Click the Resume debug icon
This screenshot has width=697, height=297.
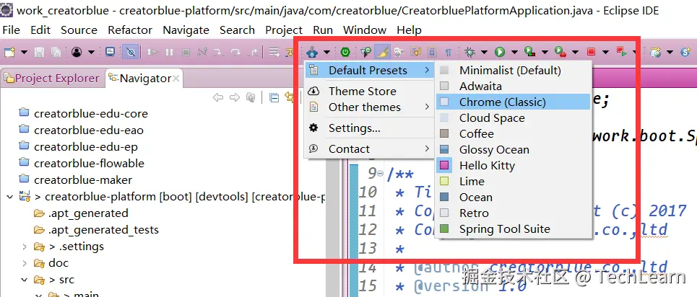[152, 53]
